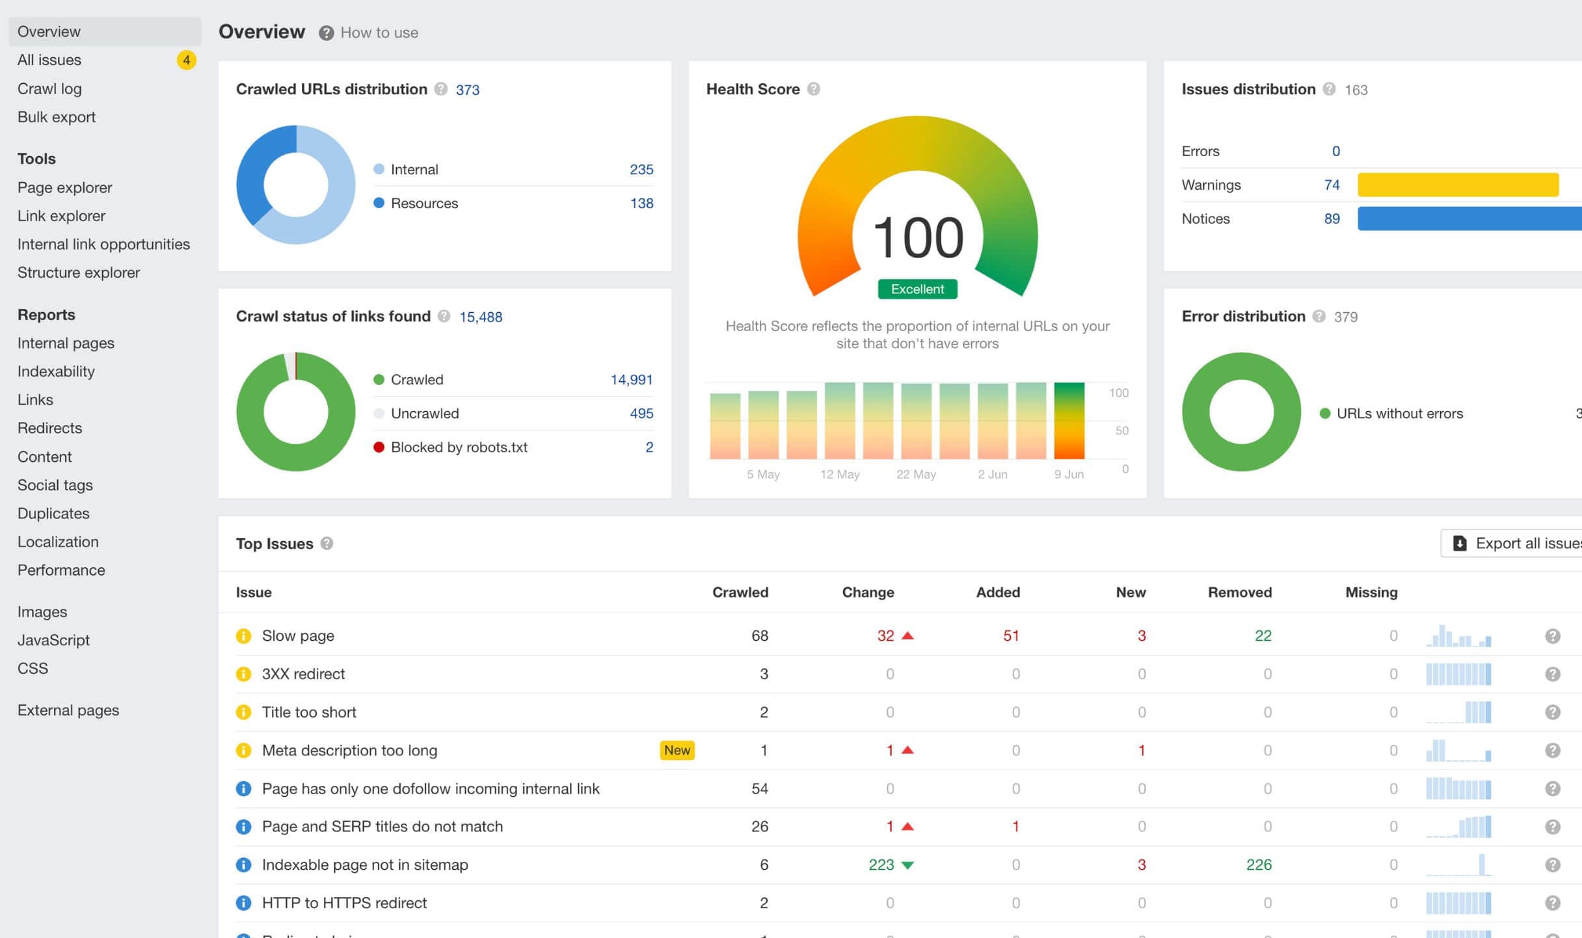This screenshot has height=938, width=1582.
Task: Open help icon next to Top Issues
Action: point(327,544)
